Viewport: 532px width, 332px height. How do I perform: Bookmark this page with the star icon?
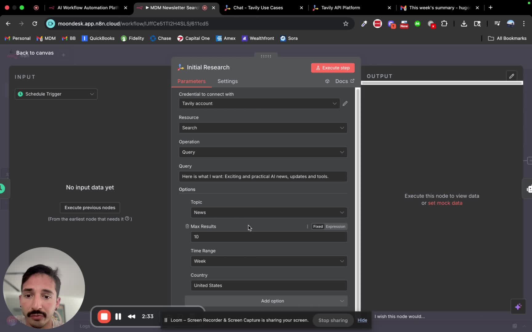[346, 24]
